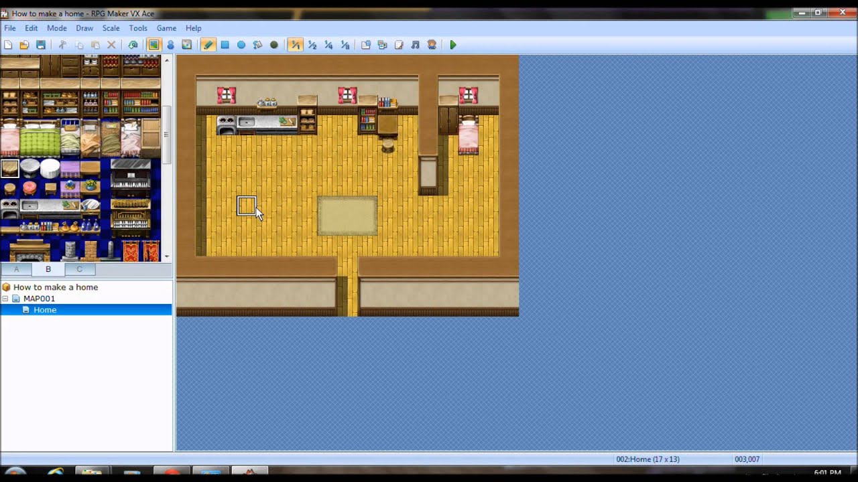The height and width of the screenshot is (482, 858).
Task: Select the Ellipse draw tool
Action: (241, 45)
